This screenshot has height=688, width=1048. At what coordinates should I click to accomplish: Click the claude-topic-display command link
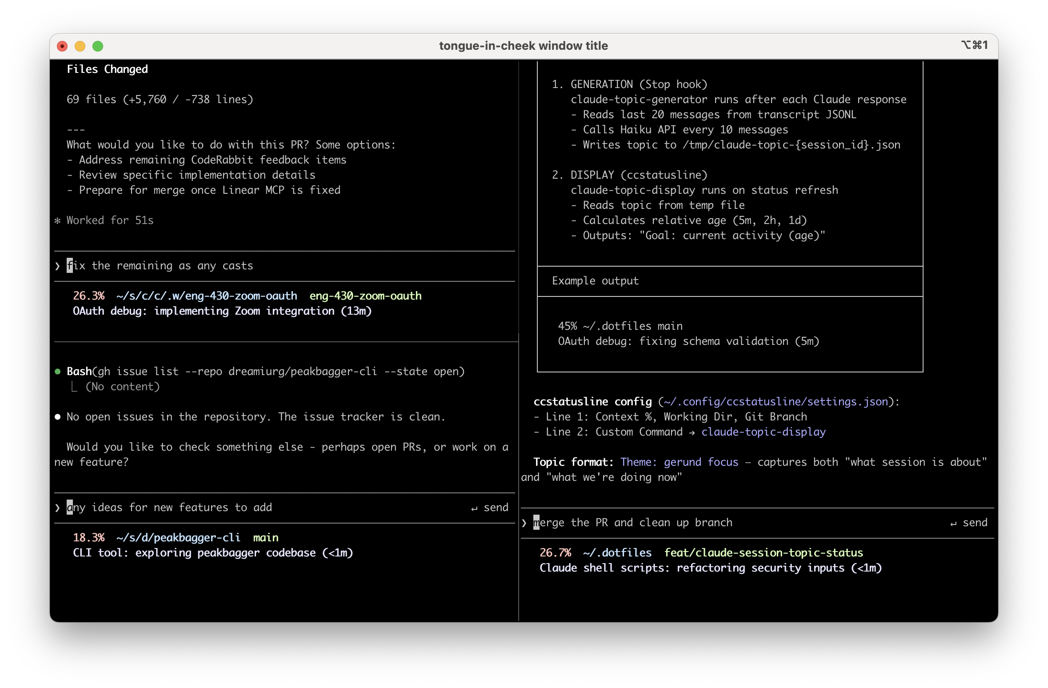(763, 432)
